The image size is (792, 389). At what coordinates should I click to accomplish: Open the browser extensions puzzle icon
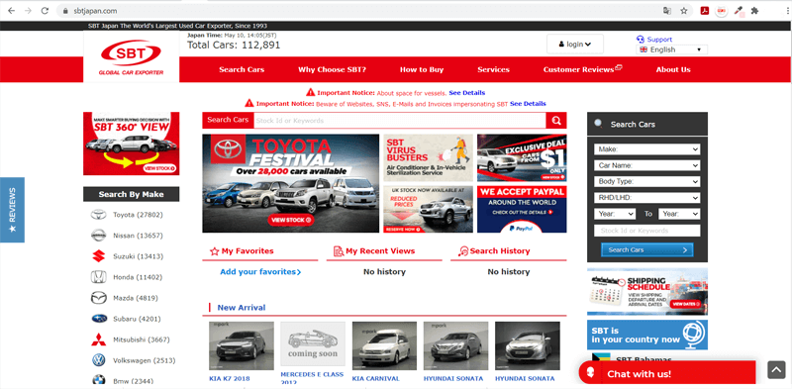[754, 11]
